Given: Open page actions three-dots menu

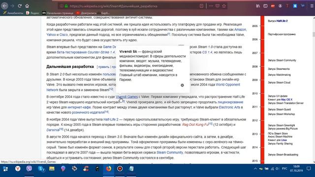Looking at the screenshot, I should coord(211,6).
